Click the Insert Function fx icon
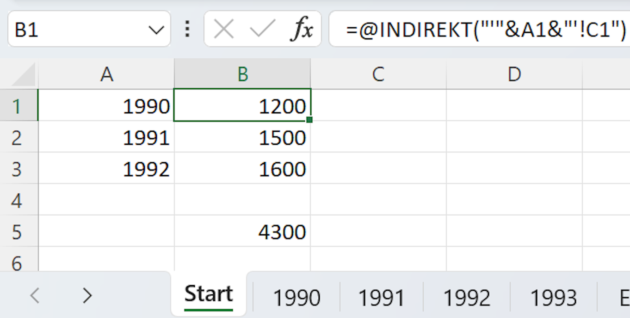Image resolution: width=630 pixels, height=318 pixels. click(x=302, y=30)
